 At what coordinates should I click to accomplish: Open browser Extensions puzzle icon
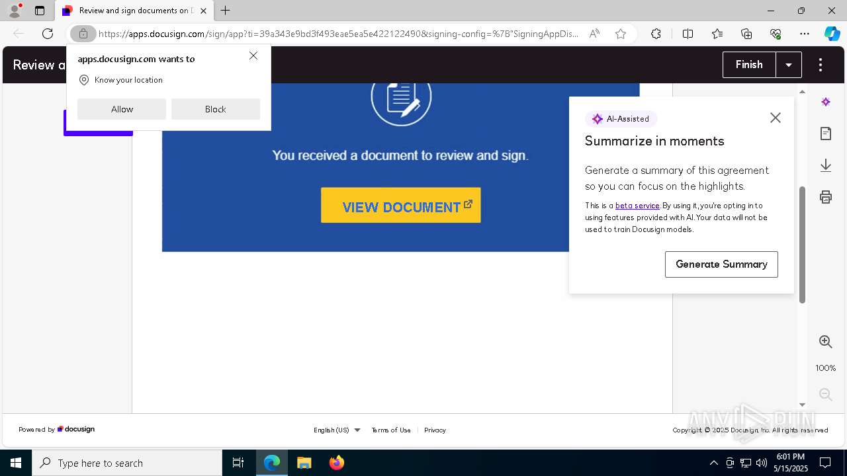pyautogui.click(x=656, y=34)
